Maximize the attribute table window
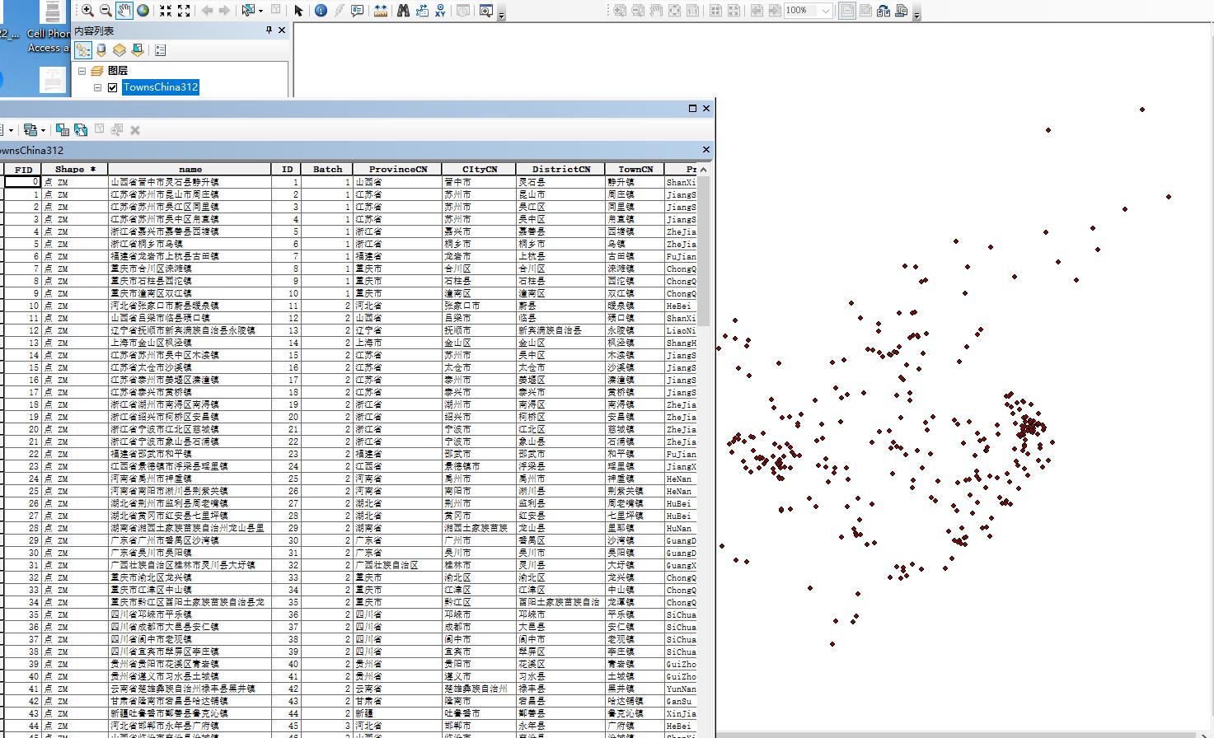Image resolution: width=1214 pixels, height=738 pixels. click(692, 108)
